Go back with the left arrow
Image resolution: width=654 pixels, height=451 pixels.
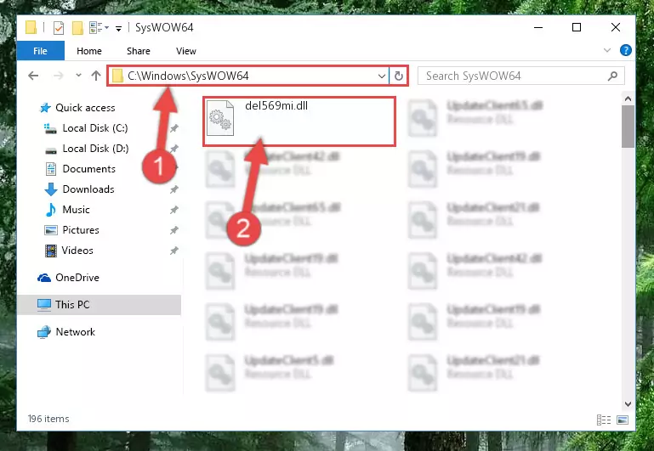click(33, 76)
